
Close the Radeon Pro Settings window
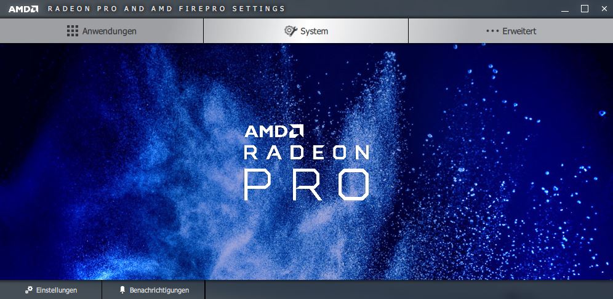[x=604, y=9]
